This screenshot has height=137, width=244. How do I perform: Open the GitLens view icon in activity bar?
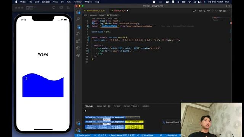pos(78,48)
